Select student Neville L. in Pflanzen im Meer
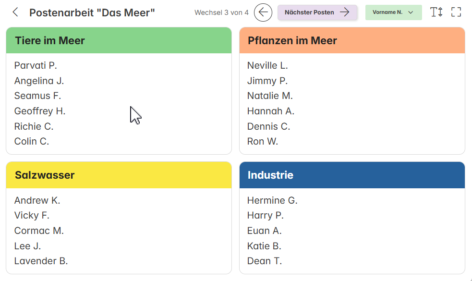This screenshot has height=281, width=472. point(267,65)
